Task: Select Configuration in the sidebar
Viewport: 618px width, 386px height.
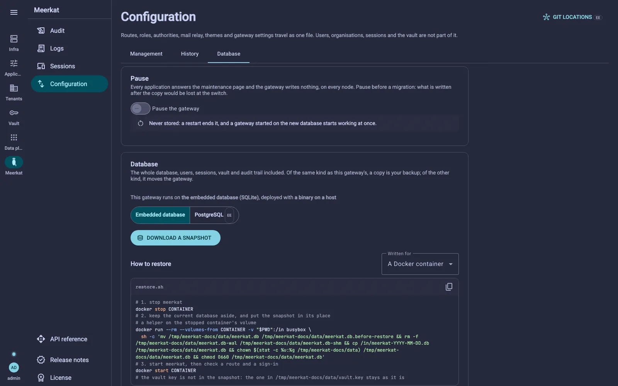Action: click(x=70, y=84)
